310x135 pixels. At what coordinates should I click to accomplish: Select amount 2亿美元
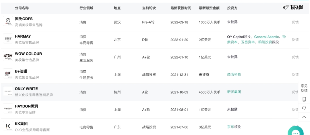[x=205, y=40]
